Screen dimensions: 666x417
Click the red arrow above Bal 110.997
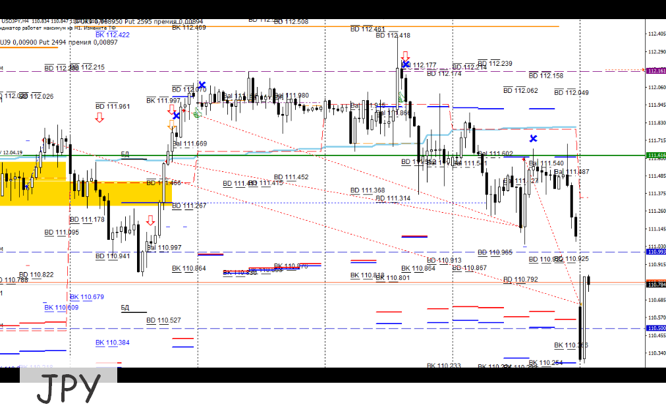tap(150, 221)
